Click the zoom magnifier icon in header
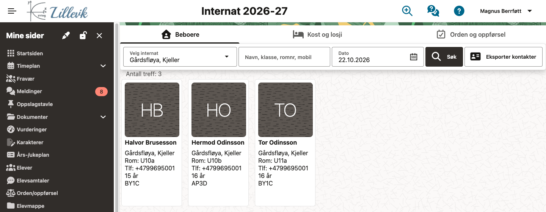 pyautogui.click(x=407, y=11)
